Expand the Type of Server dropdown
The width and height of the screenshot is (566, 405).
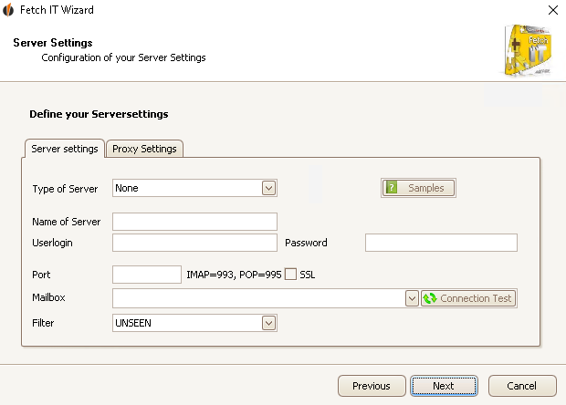pyautogui.click(x=268, y=188)
